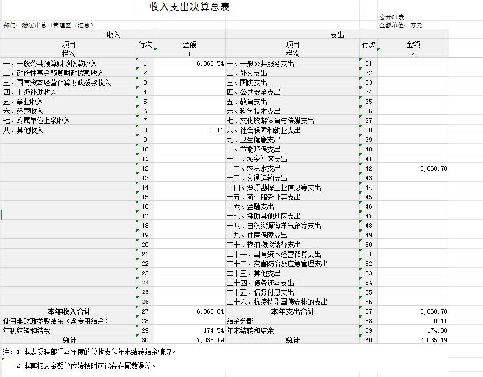The width and height of the screenshot is (483, 377).
Task: Click the amount 6,860.54 in row 1
Action: tap(210, 64)
